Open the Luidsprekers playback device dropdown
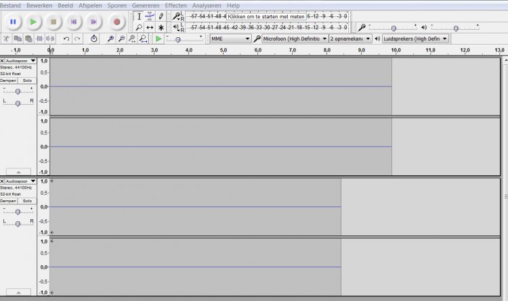The image size is (508, 301). [x=415, y=39]
